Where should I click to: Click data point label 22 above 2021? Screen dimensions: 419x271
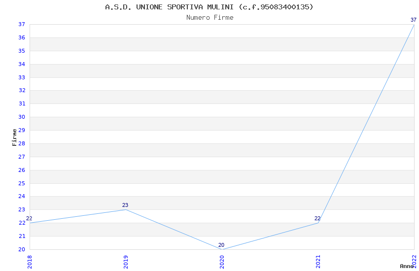click(317, 218)
